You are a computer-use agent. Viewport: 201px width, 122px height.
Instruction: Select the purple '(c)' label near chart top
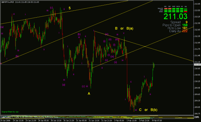pyautogui.click(x=51, y=8)
